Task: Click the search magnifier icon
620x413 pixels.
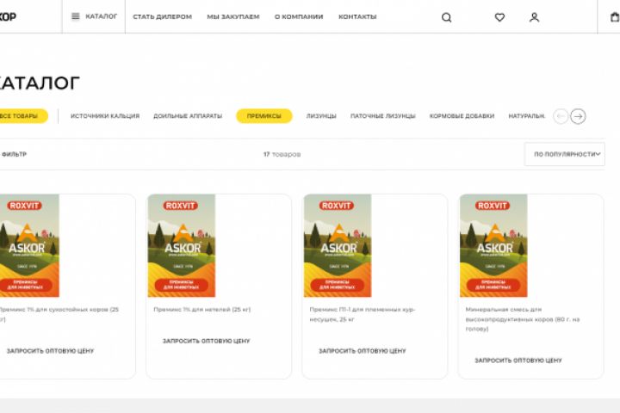Action: [x=446, y=17]
